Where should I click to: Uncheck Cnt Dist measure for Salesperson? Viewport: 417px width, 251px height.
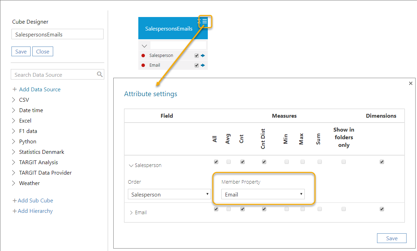264,162
